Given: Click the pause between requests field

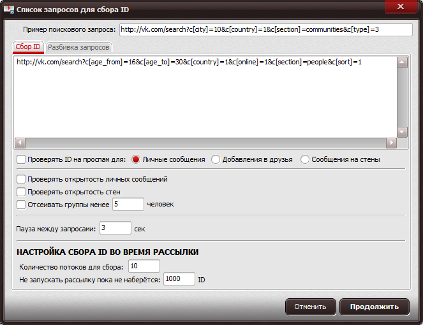Looking at the screenshot, I should pos(115,228).
